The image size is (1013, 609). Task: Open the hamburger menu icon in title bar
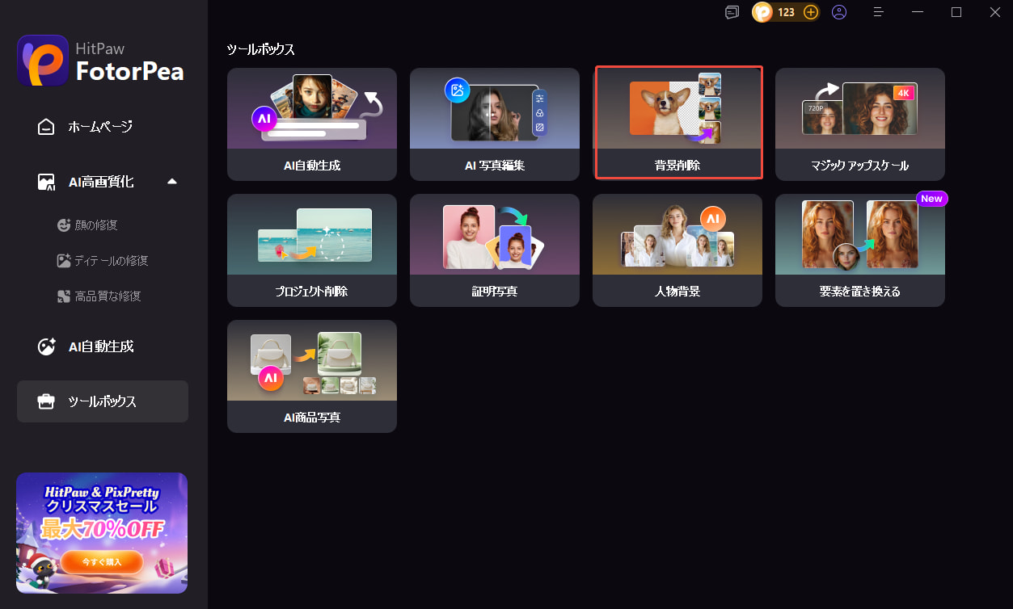pos(879,12)
